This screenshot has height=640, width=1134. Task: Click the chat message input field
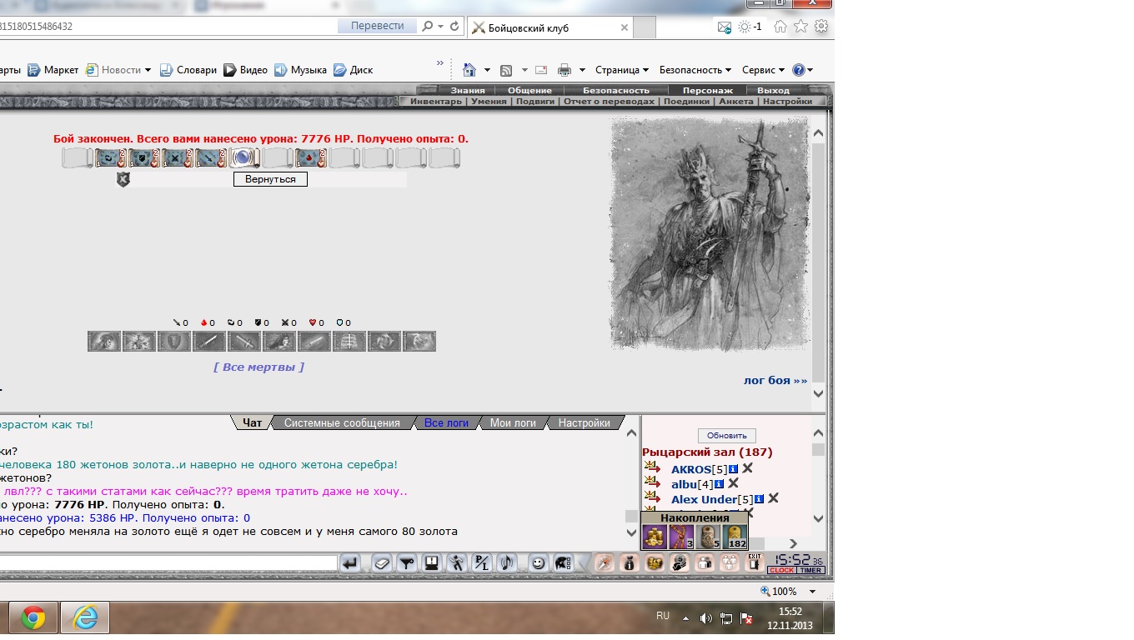coord(167,563)
